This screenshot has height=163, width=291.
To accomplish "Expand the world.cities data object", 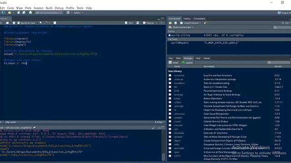I will click(170, 35).
